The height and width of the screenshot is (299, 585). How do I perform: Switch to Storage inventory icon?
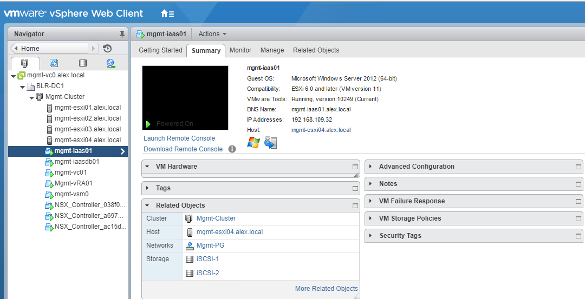82,63
